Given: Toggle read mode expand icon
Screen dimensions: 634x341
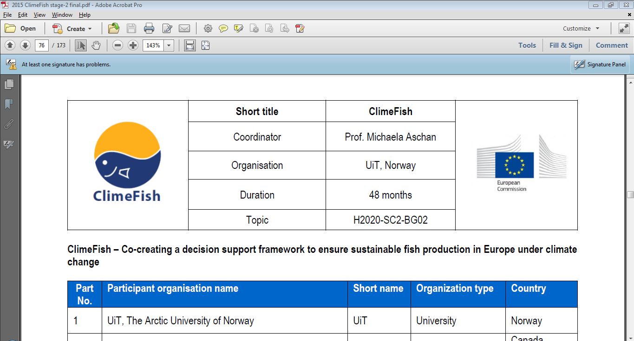Looking at the screenshot, I should tap(624, 28).
